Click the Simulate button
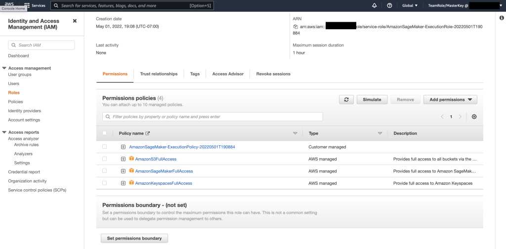 tap(372, 100)
